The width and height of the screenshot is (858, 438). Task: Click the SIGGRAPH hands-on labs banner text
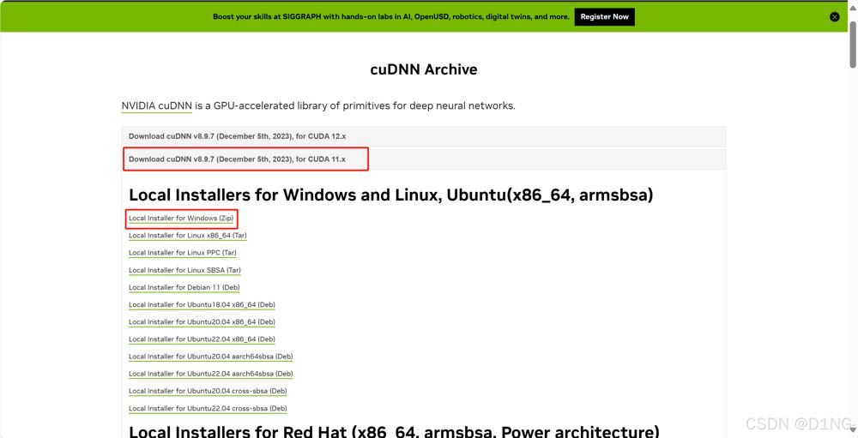click(390, 17)
